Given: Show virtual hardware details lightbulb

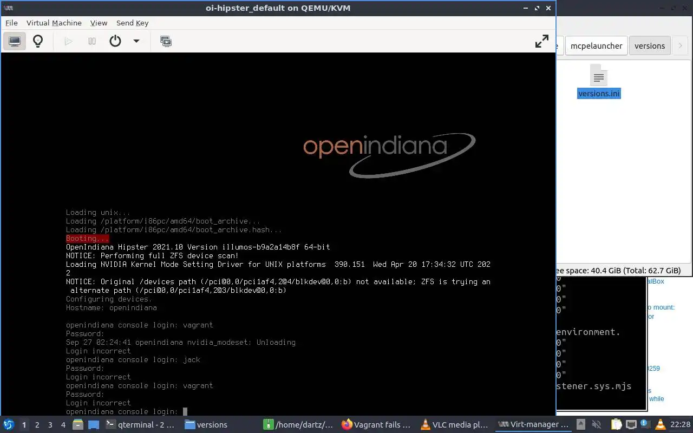Looking at the screenshot, I should (38, 41).
